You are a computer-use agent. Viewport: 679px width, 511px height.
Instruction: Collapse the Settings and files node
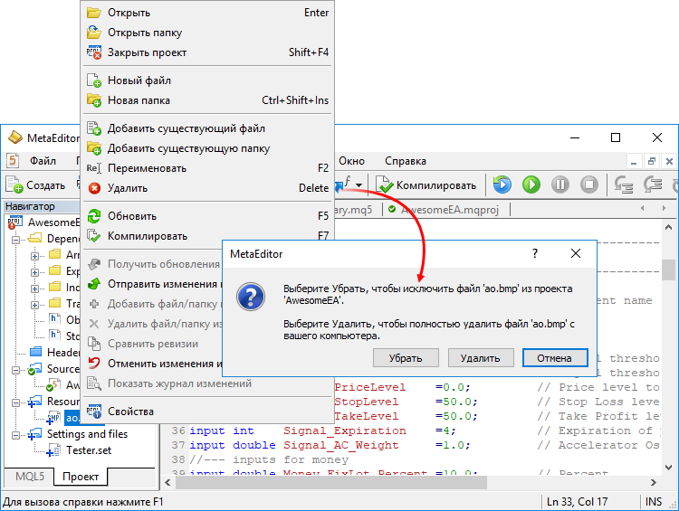[16, 435]
